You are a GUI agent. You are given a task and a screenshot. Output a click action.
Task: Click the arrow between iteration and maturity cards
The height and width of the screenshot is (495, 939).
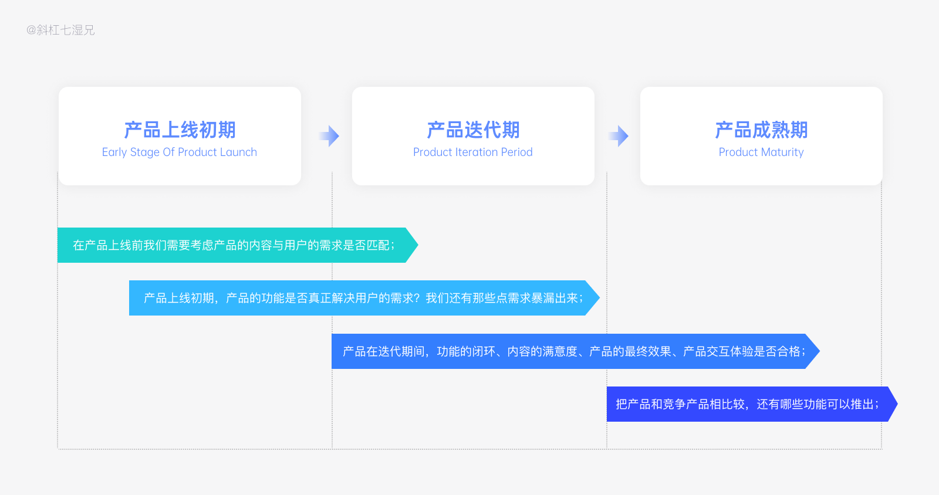[x=619, y=136]
